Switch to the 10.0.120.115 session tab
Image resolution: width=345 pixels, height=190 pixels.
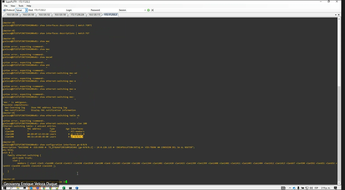pyautogui.click(x=95, y=15)
